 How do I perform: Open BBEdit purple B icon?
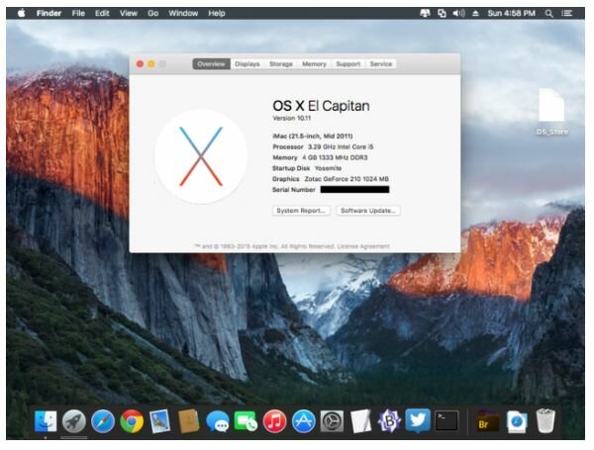click(389, 421)
